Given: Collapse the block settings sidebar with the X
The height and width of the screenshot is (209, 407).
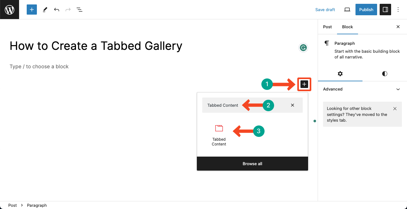Looking at the screenshot, I should tap(398, 27).
